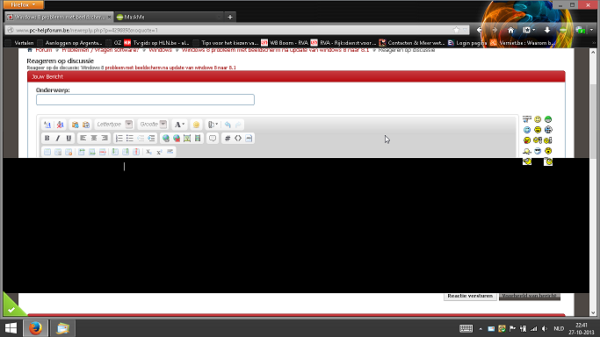Switch to the MaskMe tab
Image resolution: width=600 pixels, height=337 pixels.
coord(169,17)
